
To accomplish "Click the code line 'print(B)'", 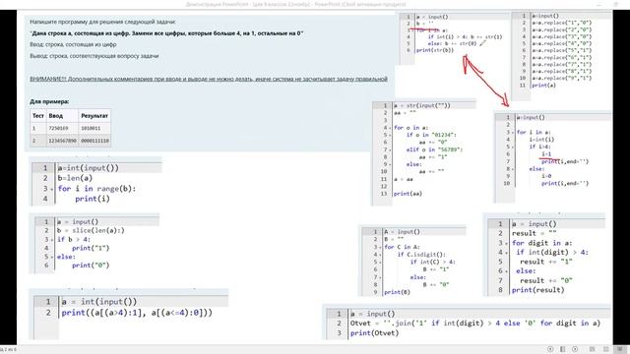I will (397, 292).
